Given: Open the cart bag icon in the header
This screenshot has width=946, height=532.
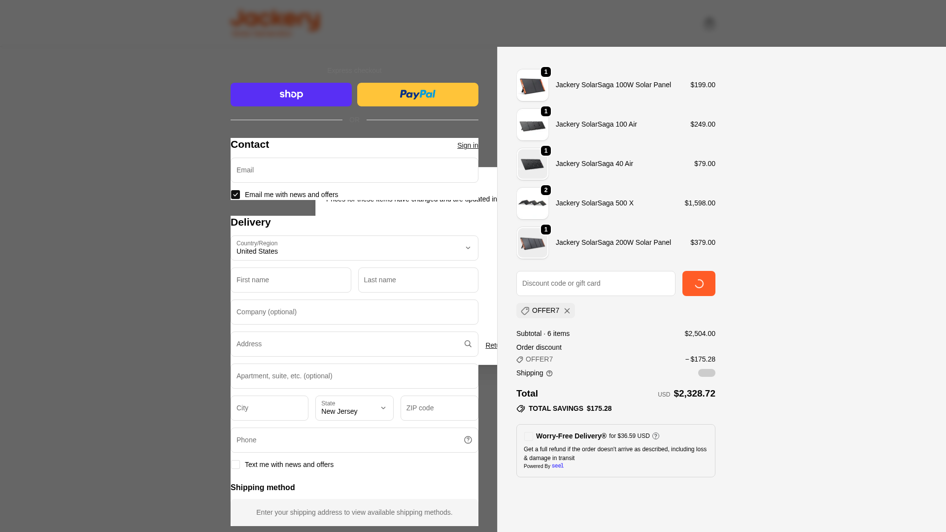Looking at the screenshot, I should pyautogui.click(x=709, y=23).
